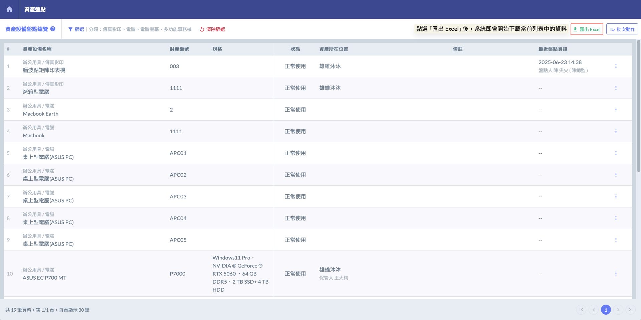Viewport: 641px width, 320px height.
Task: Click the 備註 column header
Action: click(x=458, y=49)
